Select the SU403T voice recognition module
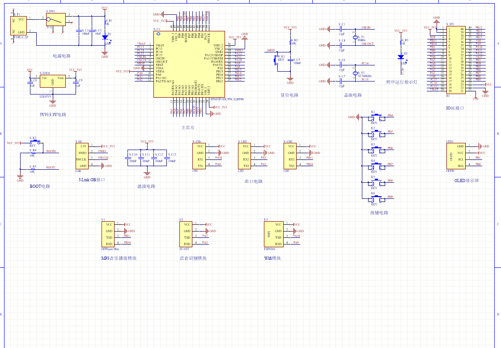This screenshot has width=501, height=348. [186, 234]
